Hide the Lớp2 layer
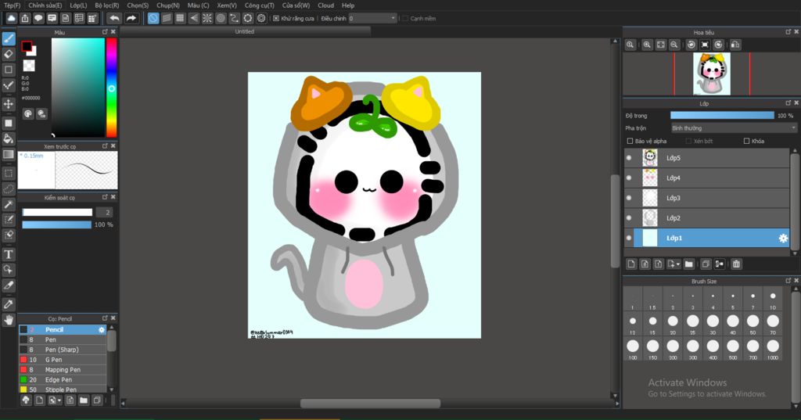Viewport: 801px width, 420px height. pos(629,217)
